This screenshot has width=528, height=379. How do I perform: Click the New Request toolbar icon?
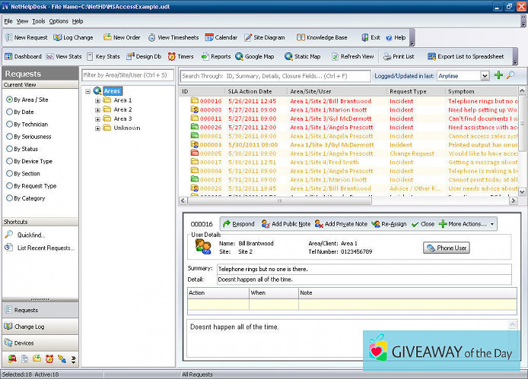point(9,37)
